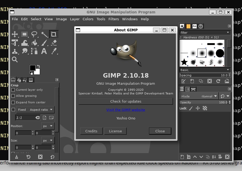This screenshot has width=242, height=171.
Task: Open Position unit px dropdown
Action: (x=48, y=126)
